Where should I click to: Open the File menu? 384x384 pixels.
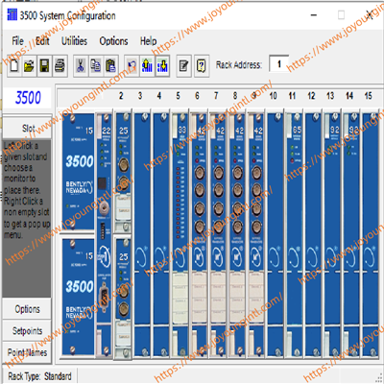click(x=18, y=41)
